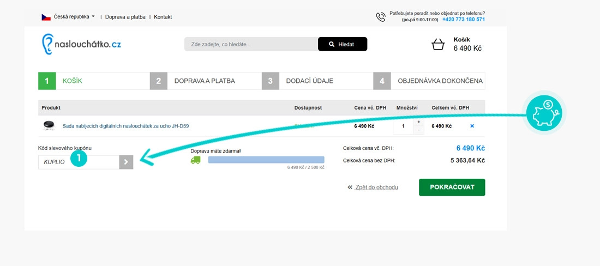Image resolution: width=600 pixels, height=266 pixels.
Task: Click the quantity field showing 1
Action: point(403,126)
